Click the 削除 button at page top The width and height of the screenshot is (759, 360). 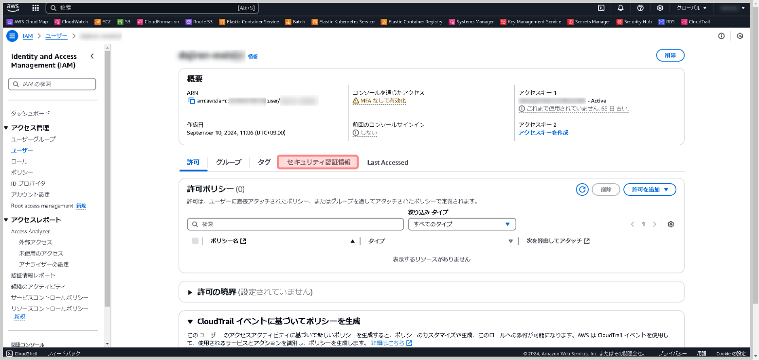tap(670, 55)
